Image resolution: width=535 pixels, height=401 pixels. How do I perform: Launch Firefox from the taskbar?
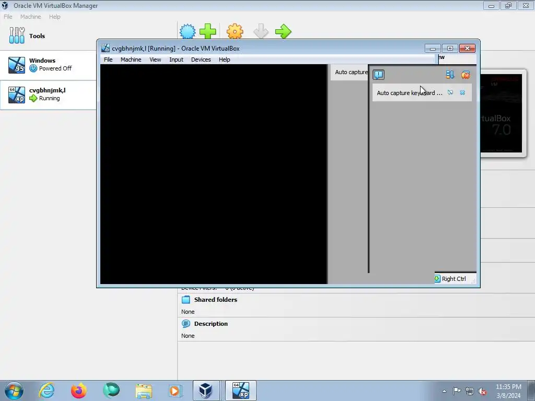pos(79,391)
